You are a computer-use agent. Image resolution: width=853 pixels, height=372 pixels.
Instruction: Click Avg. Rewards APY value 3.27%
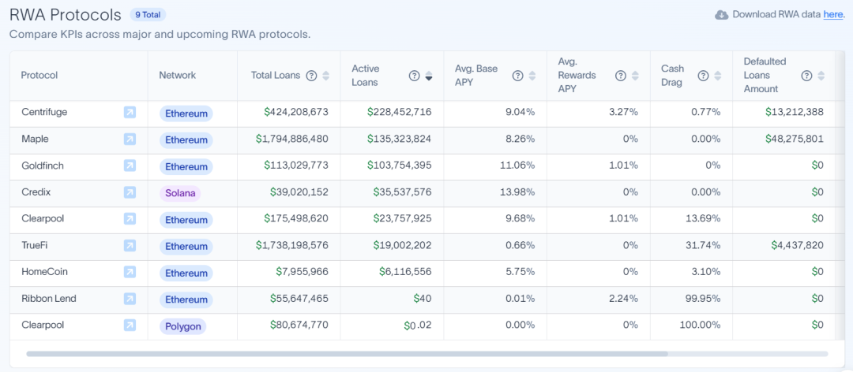(623, 113)
